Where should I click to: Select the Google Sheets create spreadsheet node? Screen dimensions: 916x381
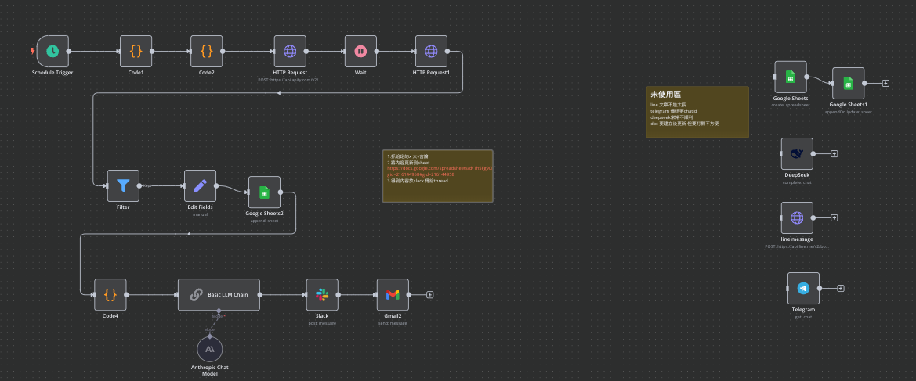coord(791,77)
